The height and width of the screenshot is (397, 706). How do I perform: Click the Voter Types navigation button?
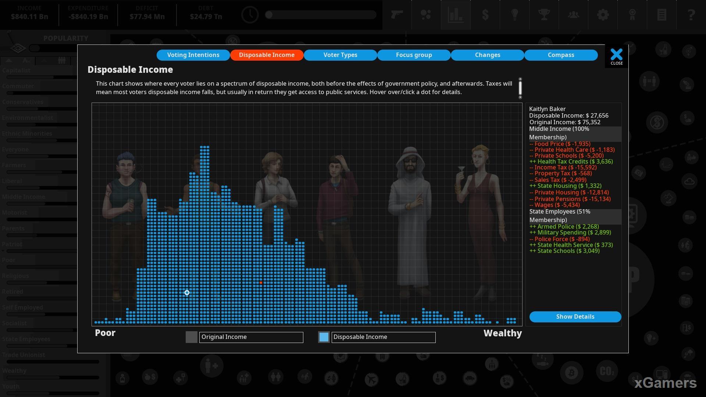click(340, 55)
